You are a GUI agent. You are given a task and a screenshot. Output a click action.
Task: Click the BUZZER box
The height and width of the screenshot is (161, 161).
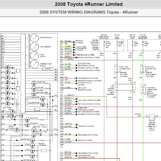click(48, 69)
